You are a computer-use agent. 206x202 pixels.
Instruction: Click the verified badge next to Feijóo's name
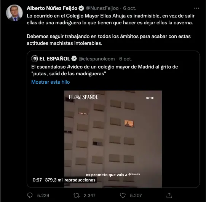[x=81, y=8]
